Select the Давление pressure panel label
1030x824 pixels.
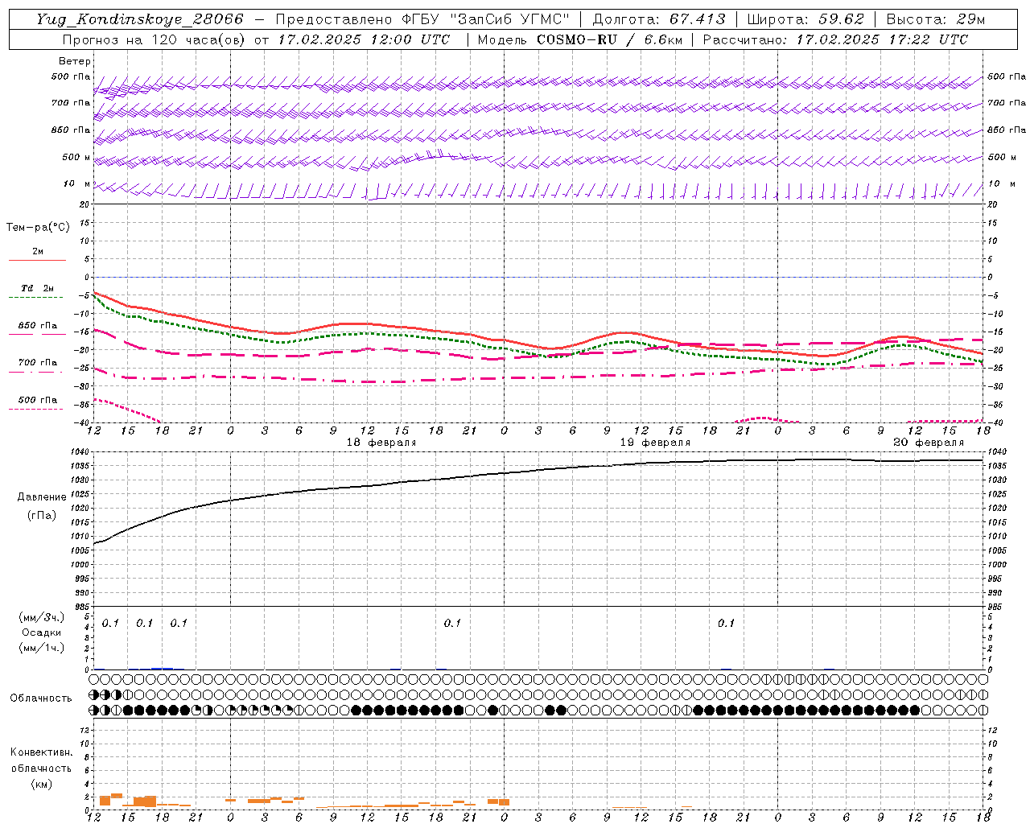41,497
